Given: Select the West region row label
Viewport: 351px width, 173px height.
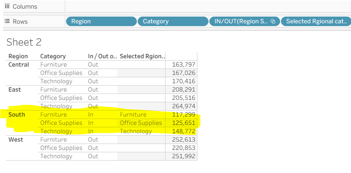Looking at the screenshot, I should (x=16, y=139).
